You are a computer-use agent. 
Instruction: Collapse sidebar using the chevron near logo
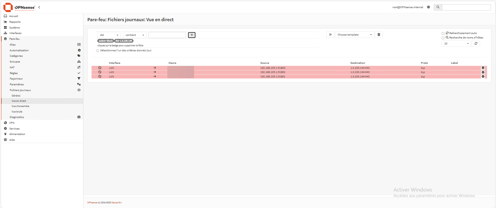tap(39, 7)
